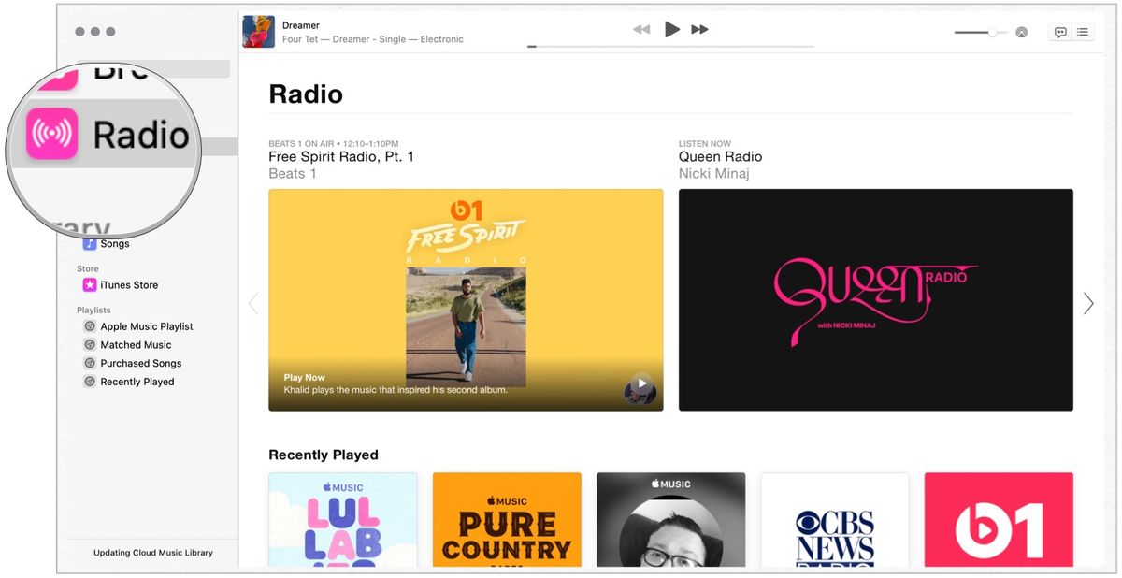This screenshot has height=578, width=1122.
Task: Open the Recently Played playlist
Action: tap(137, 382)
